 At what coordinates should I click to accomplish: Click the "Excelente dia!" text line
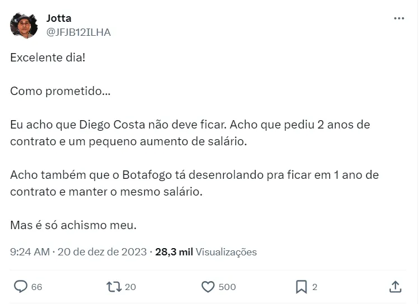[48, 58]
